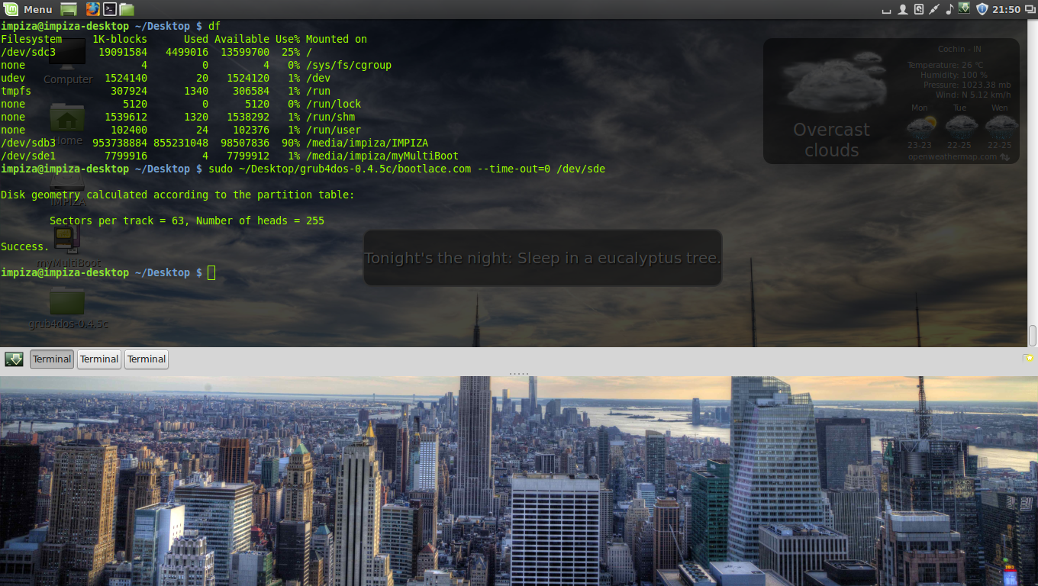Click the 'Mounted on' header text
This screenshot has width=1038, height=586.
tap(337, 39)
